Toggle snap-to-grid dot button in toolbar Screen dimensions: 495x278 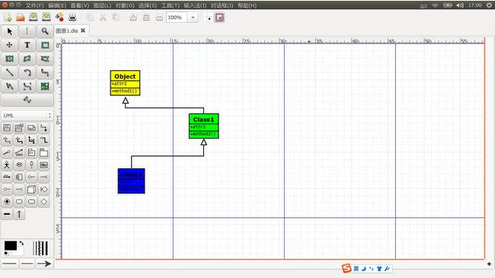click(x=209, y=18)
